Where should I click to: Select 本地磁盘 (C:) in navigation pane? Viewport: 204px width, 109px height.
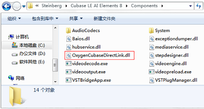(x=28, y=45)
